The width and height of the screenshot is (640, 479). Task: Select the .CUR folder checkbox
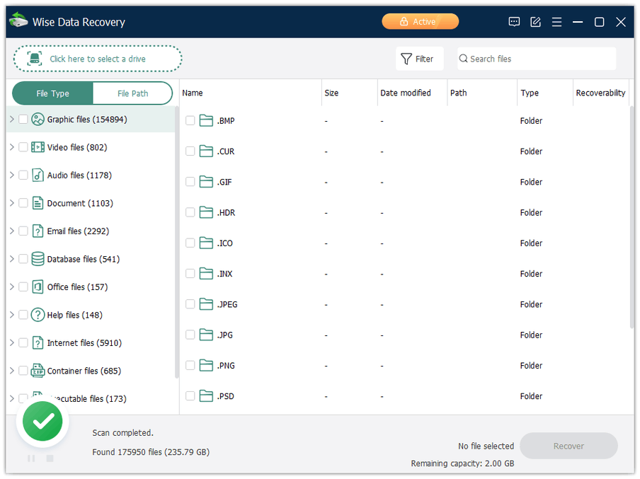[190, 151]
